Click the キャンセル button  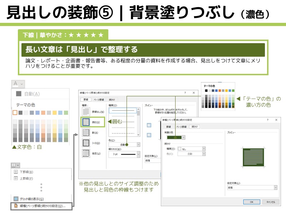pos(270,202)
